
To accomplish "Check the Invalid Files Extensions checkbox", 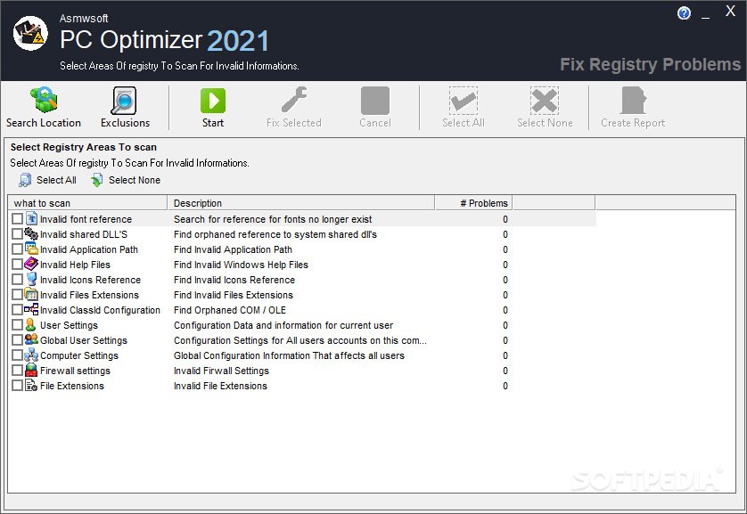I will click(17, 295).
